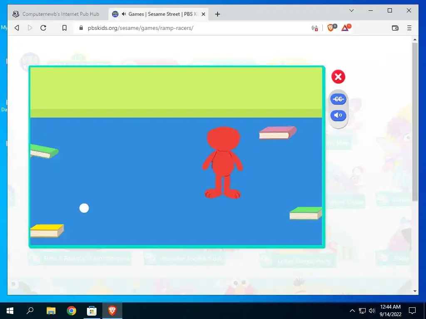Screen dimensions: 426x319
Task: Mute the game sound with the speaker button
Action: (338, 115)
